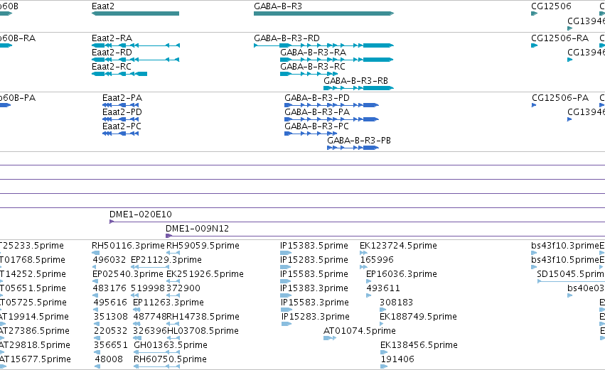Open EST IP15583.3prime
This screenshot has width=605, height=370.
point(315,303)
